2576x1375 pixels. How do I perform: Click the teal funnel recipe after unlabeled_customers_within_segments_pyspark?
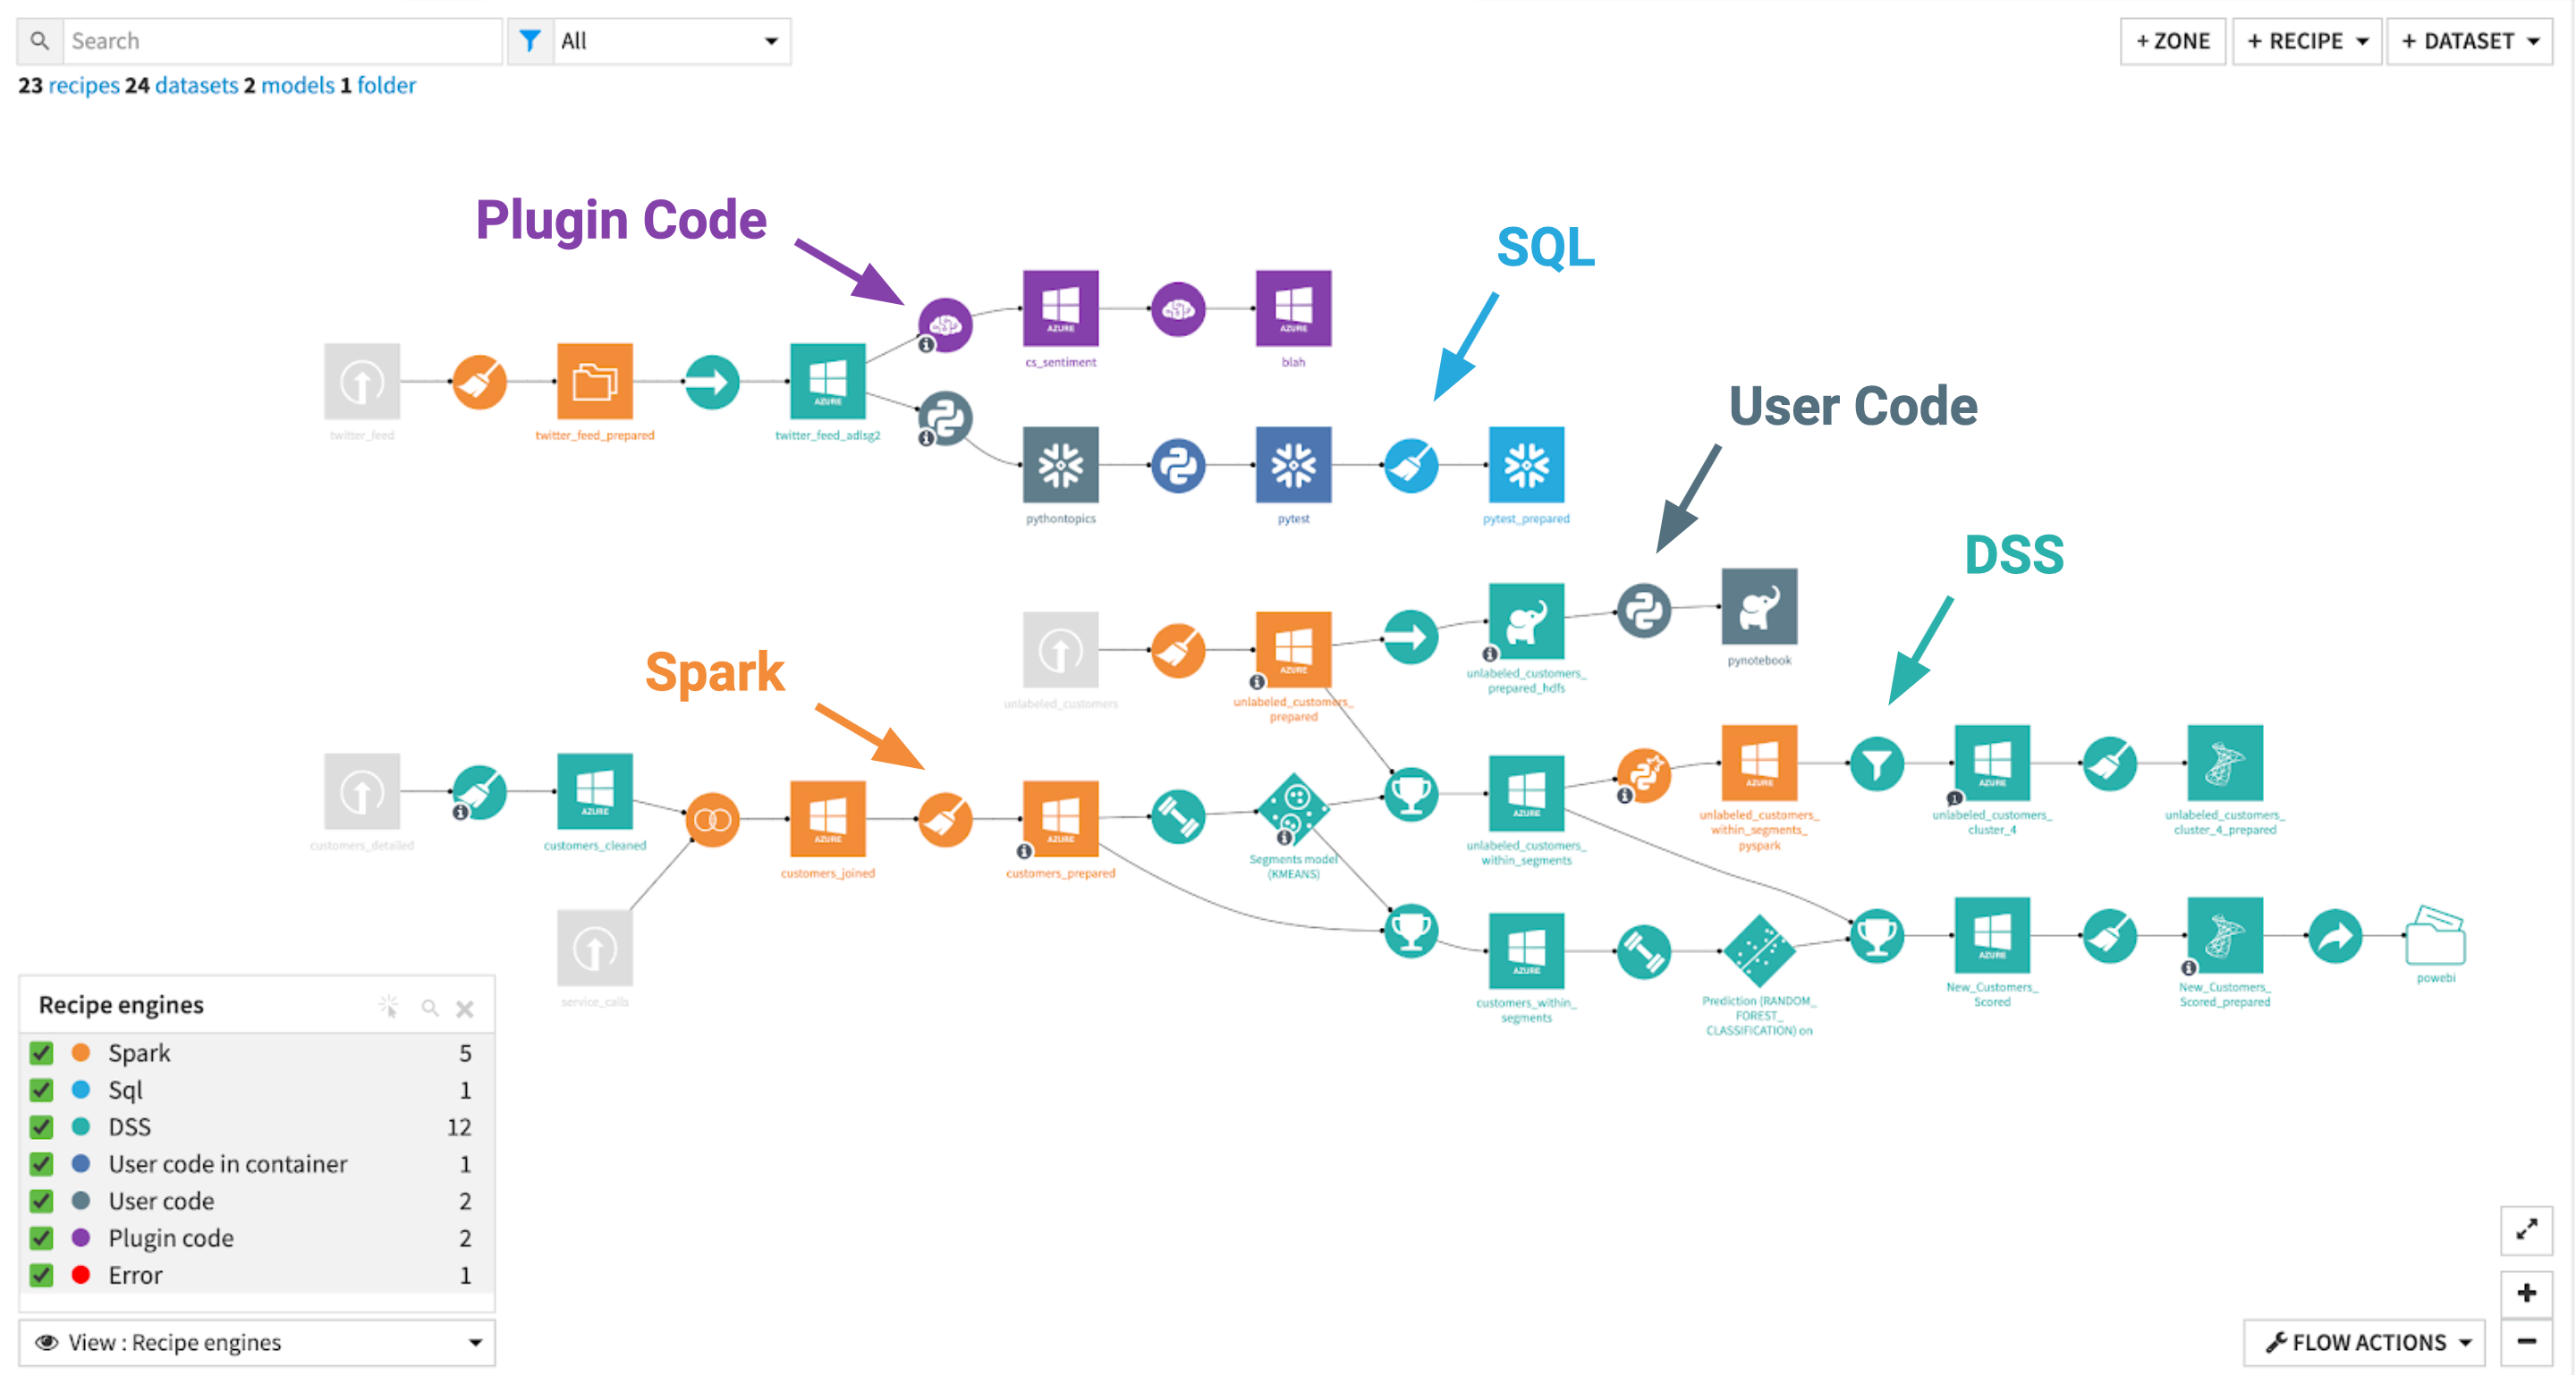click(1877, 764)
